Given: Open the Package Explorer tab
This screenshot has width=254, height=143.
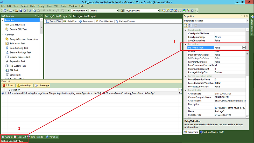Looking at the screenshot, I should pos(125,21).
